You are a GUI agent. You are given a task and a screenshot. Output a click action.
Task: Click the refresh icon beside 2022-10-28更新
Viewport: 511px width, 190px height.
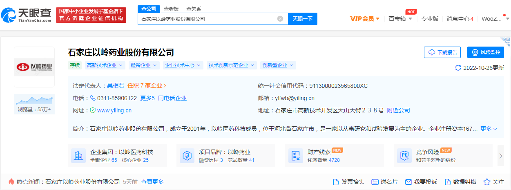coord(458,68)
